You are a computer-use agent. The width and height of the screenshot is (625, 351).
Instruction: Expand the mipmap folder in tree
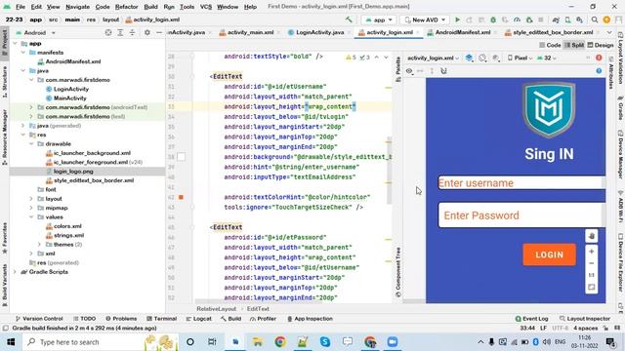31,208
